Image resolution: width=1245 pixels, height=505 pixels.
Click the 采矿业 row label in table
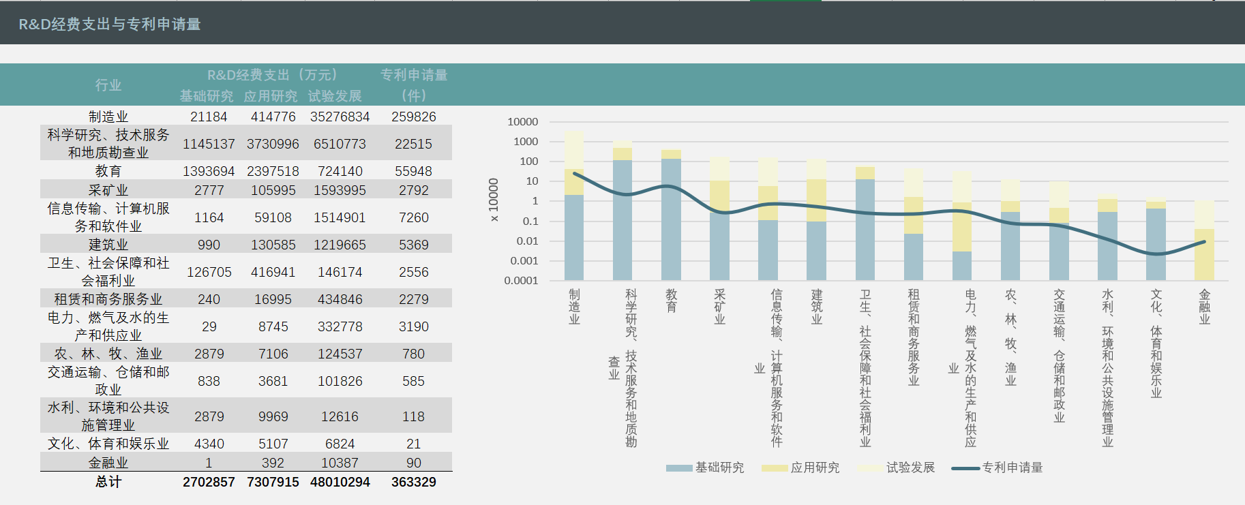pos(108,190)
